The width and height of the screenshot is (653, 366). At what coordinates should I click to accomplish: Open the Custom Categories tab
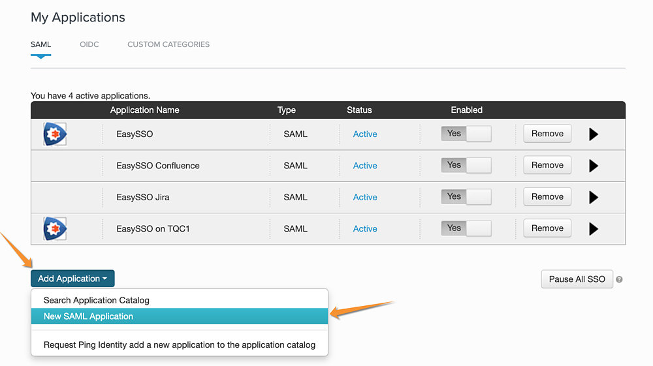coord(168,44)
